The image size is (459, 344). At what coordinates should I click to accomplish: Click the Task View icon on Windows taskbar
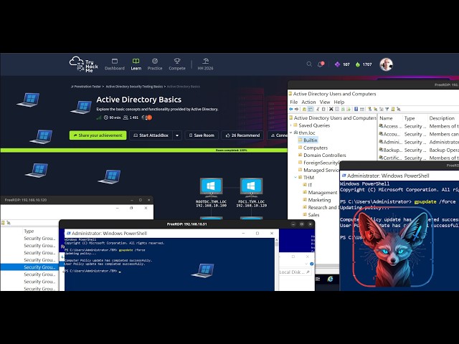[318, 279]
